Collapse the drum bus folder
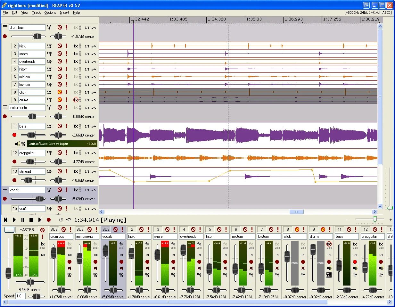Screen dimensions: 395x307 (x=5, y=27)
